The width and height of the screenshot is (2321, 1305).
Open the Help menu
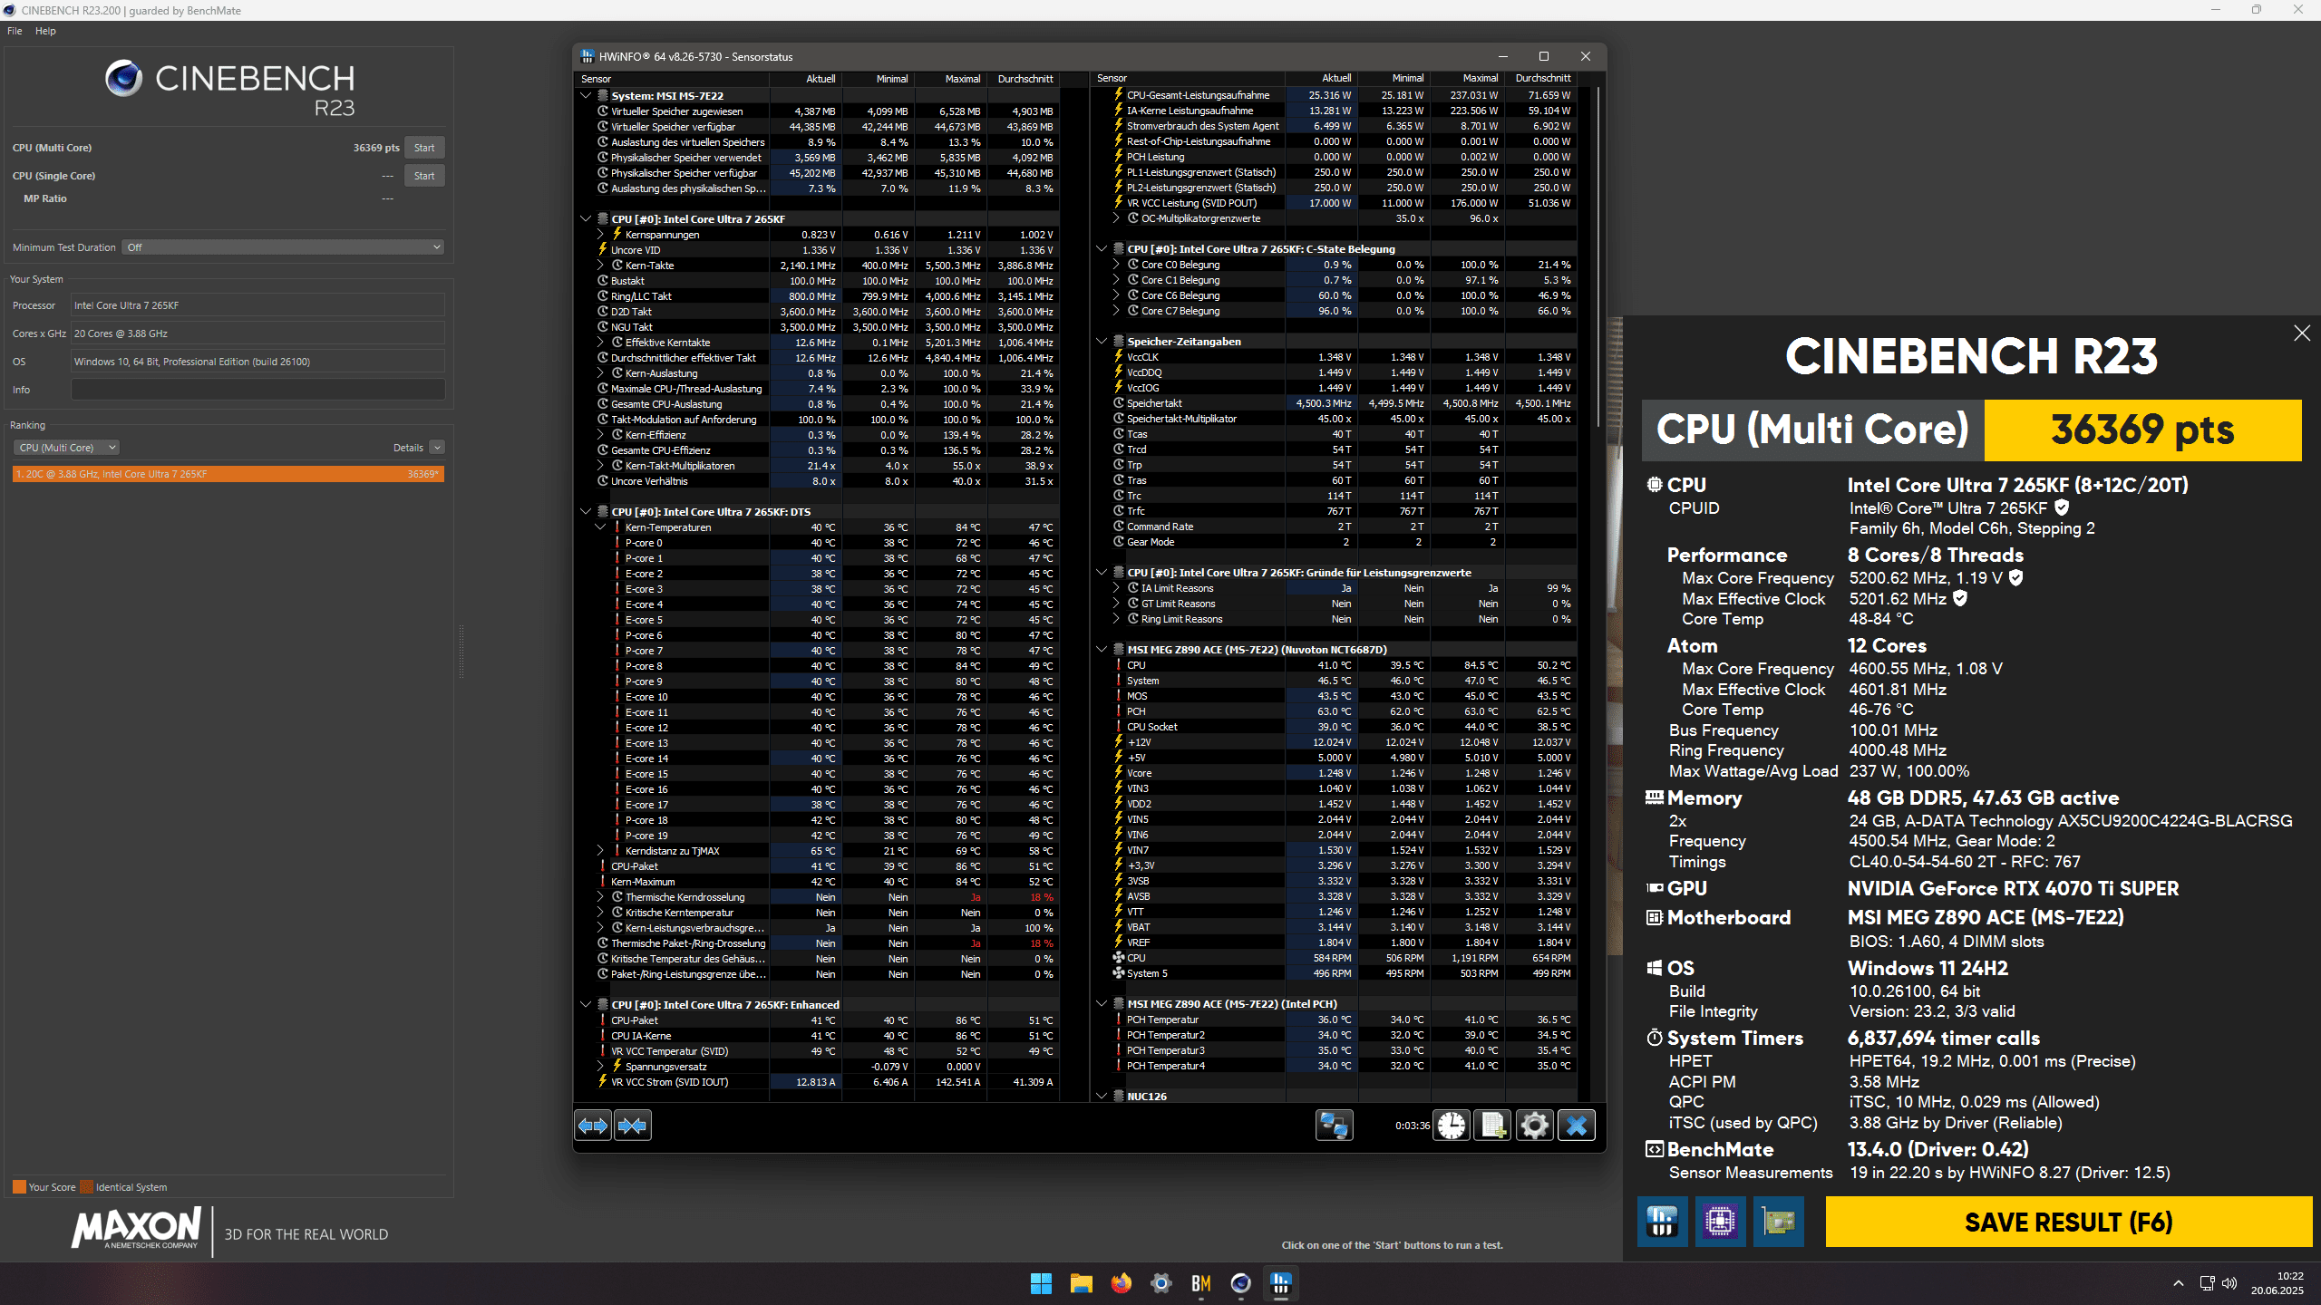(x=45, y=31)
